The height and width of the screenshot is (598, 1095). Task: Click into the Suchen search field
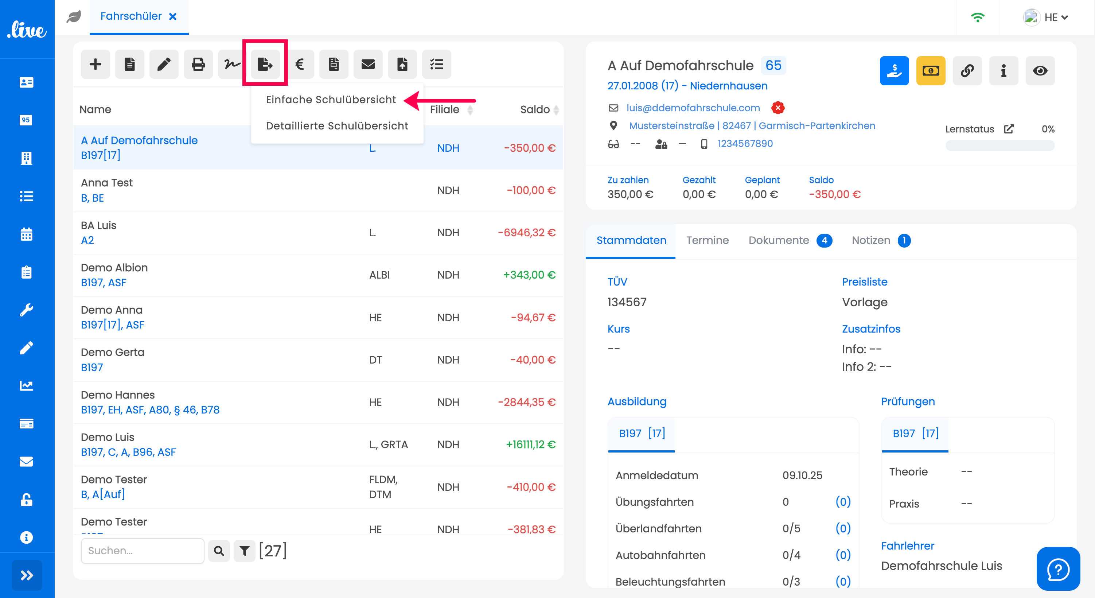click(143, 551)
